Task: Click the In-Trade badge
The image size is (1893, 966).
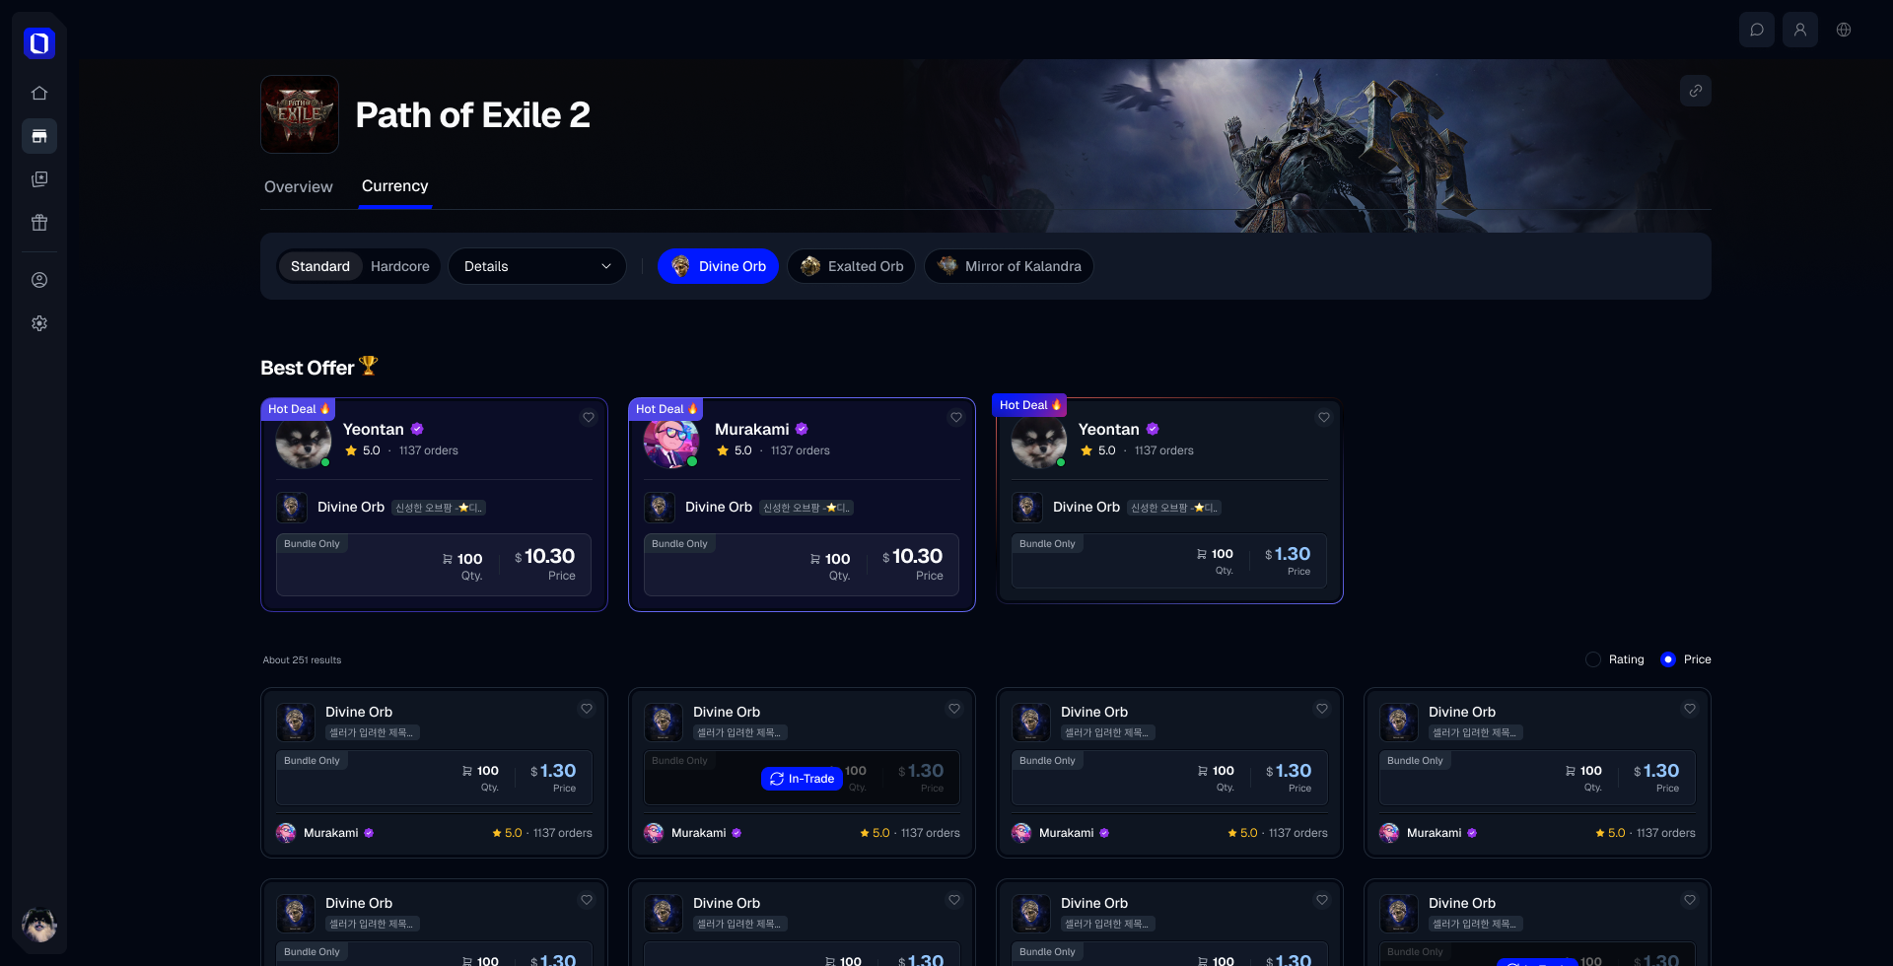Action: [x=802, y=779]
